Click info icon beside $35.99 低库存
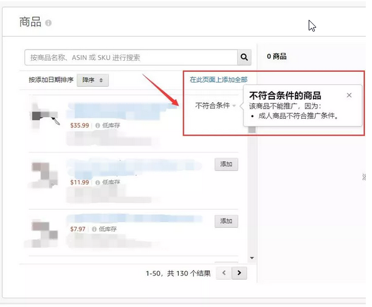The height and width of the screenshot is (307, 372). (98, 125)
